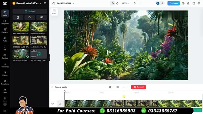Open the three-dot more options menu
Screen dimensions: 203x114
coord(123,87)
